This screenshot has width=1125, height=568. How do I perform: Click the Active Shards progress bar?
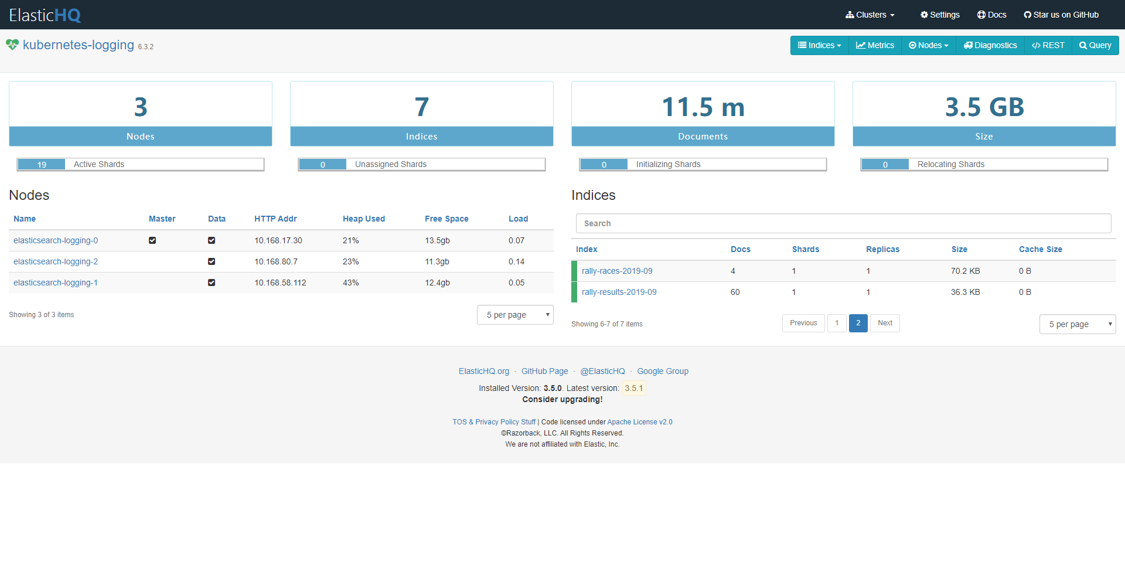click(141, 164)
